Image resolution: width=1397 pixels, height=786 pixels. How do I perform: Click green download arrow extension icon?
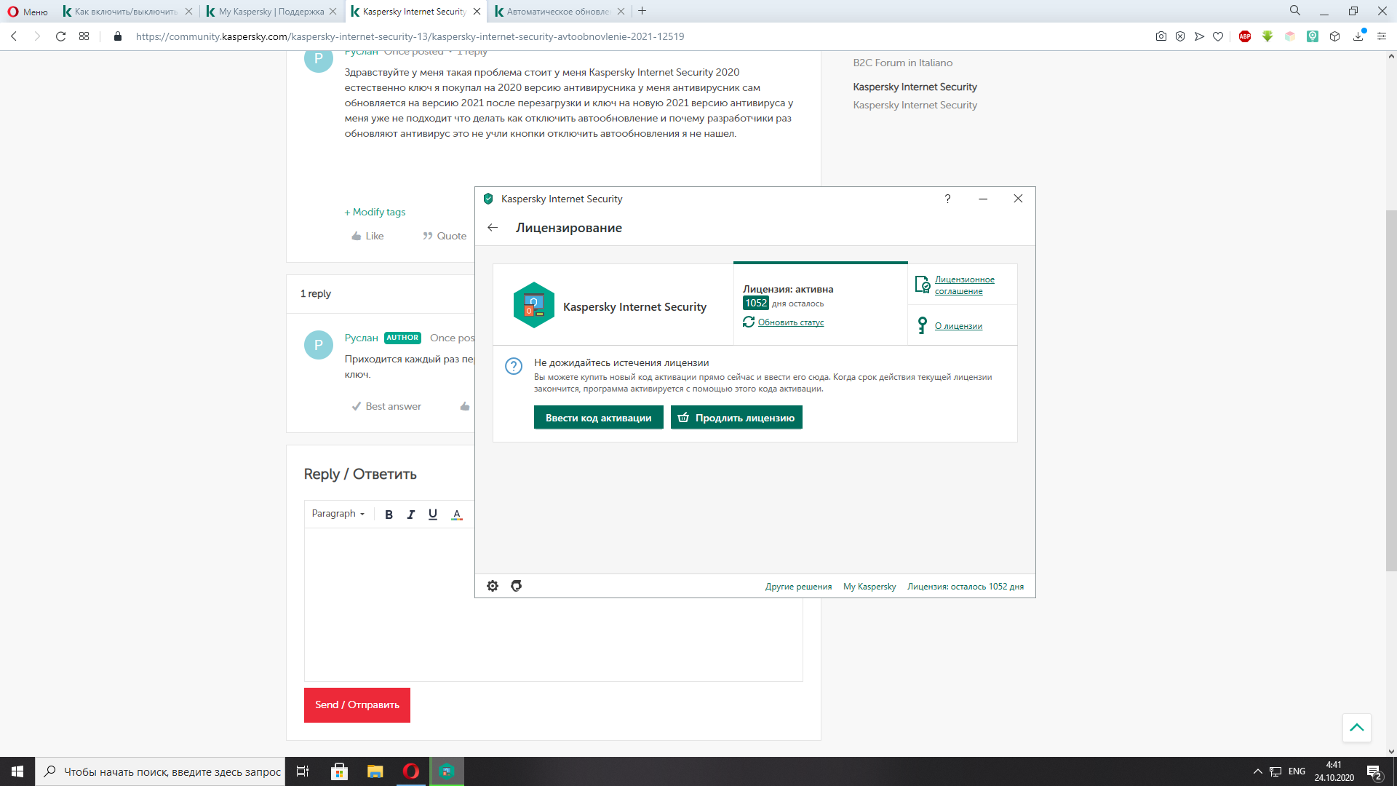click(1267, 36)
